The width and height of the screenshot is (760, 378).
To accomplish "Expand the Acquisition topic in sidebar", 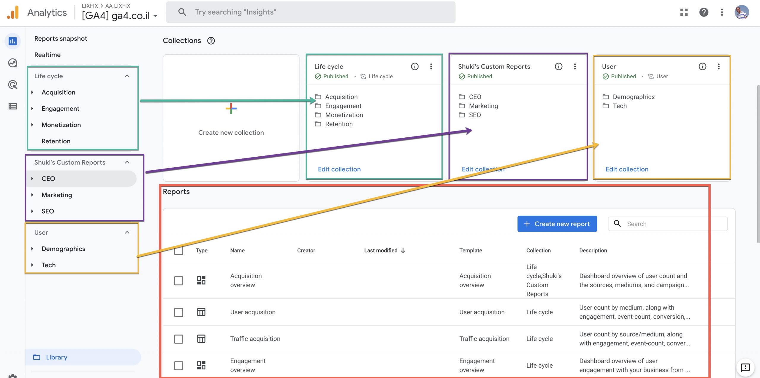I will click(x=32, y=92).
